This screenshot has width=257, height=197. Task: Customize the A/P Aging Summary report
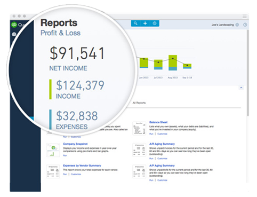tap(162, 180)
